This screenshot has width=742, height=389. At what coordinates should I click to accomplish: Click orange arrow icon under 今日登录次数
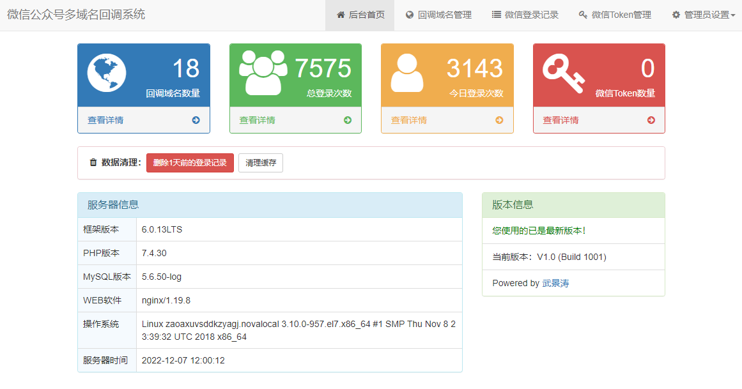pos(499,120)
